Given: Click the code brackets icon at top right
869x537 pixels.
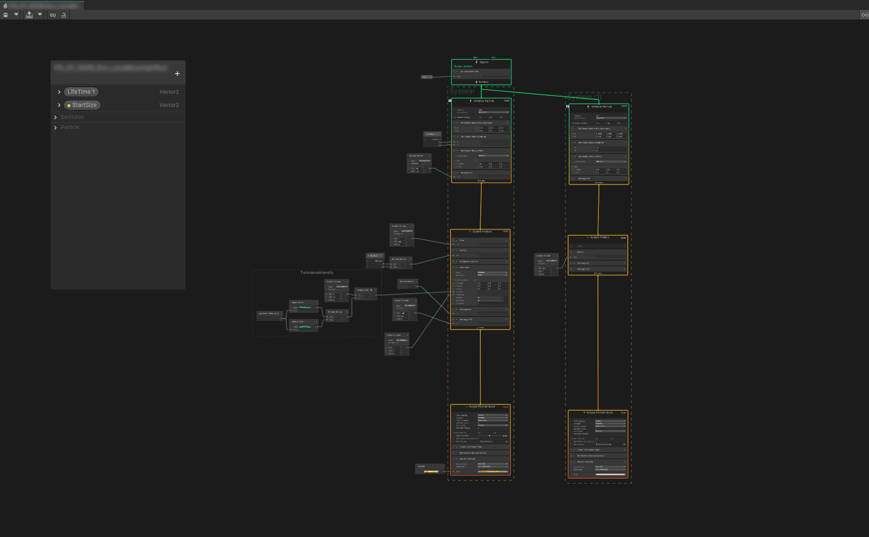Looking at the screenshot, I should pyautogui.click(x=864, y=15).
